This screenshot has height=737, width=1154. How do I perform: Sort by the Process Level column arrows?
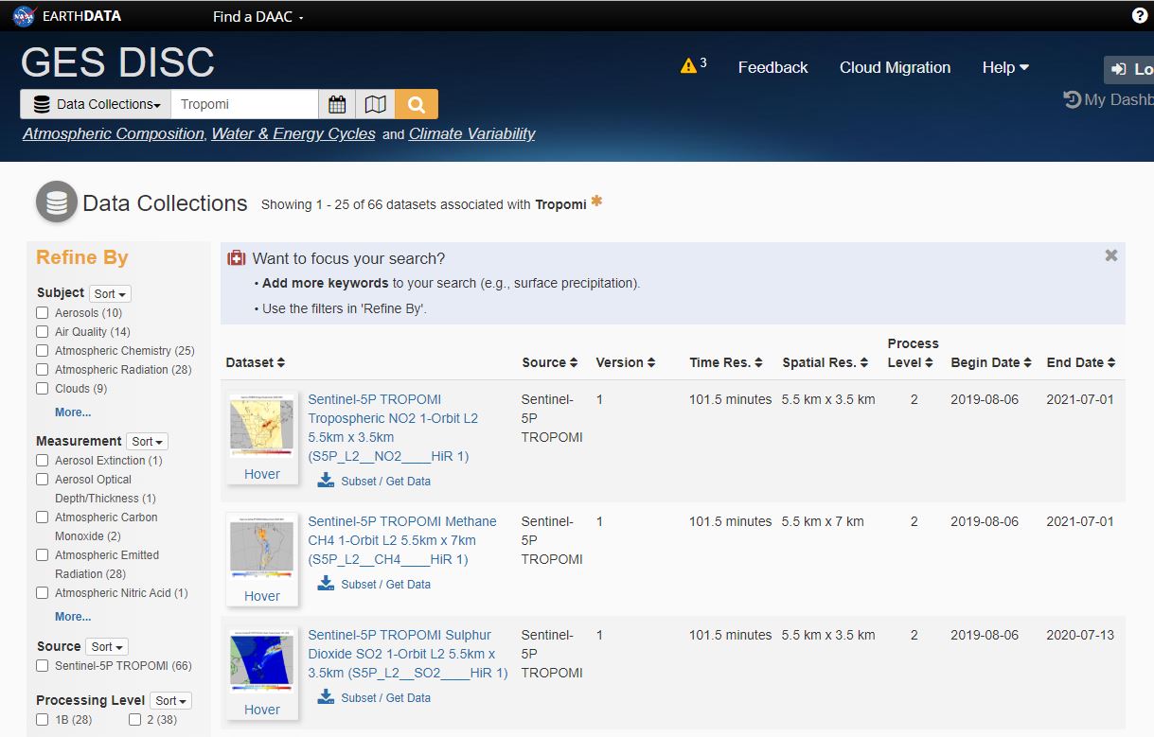point(929,363)
